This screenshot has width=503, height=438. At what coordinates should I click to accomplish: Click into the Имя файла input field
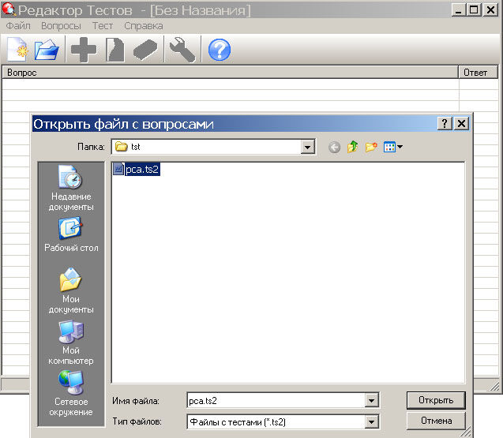[x=276, y=400]
